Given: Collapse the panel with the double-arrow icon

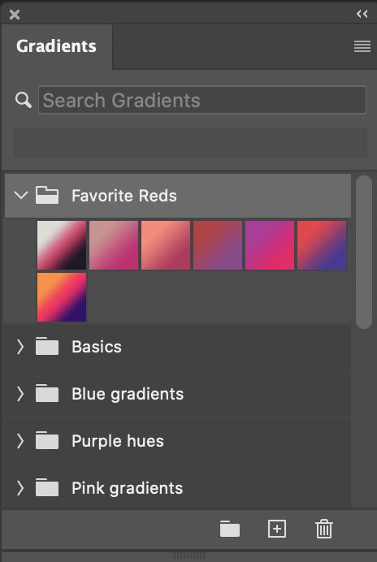Looking at the screenshot, I should (362, 14).
